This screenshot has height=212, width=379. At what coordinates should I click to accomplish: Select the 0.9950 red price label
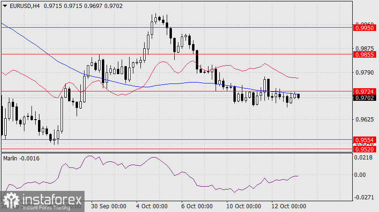point(365,28)
